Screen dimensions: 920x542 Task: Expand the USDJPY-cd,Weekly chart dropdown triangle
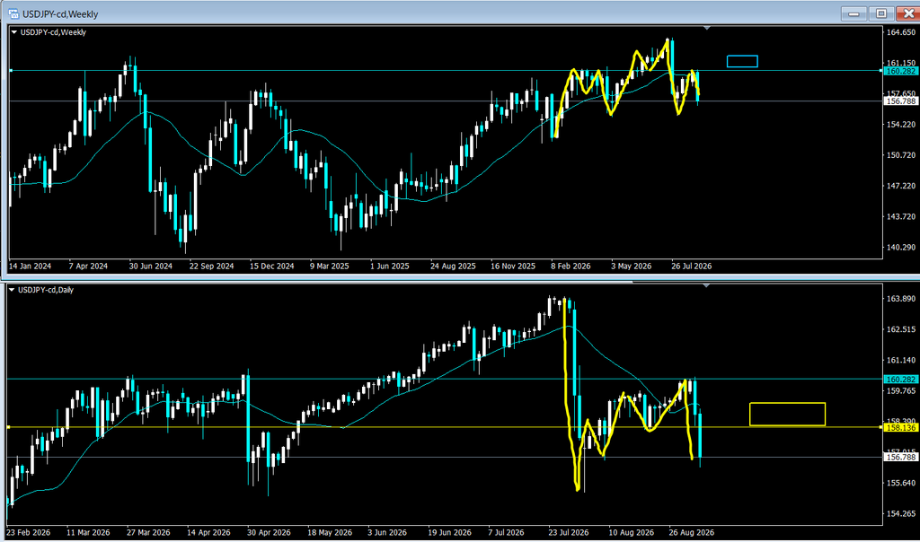(x=14, y=32)
